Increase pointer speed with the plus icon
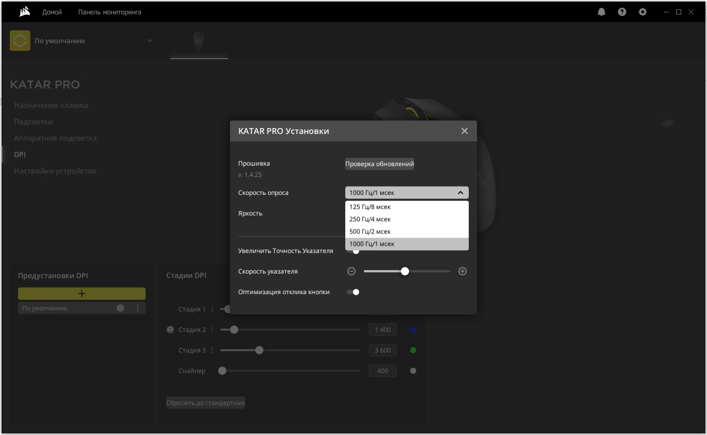 pyautogui.click(x=463, y=271)
